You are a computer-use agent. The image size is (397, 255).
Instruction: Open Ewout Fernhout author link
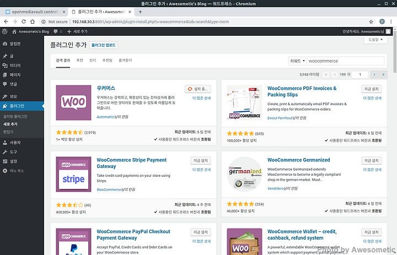(x=280, y=118)
